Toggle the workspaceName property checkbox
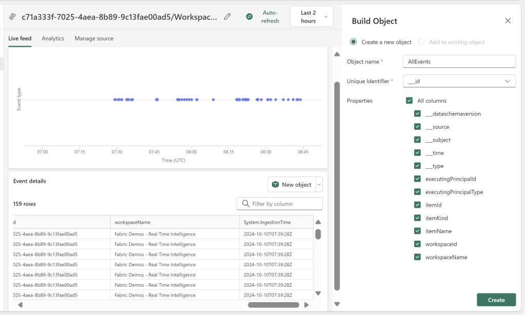 coord(417,257)
